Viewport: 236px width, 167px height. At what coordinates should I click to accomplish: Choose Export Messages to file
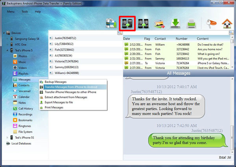(x=73, y=102)
